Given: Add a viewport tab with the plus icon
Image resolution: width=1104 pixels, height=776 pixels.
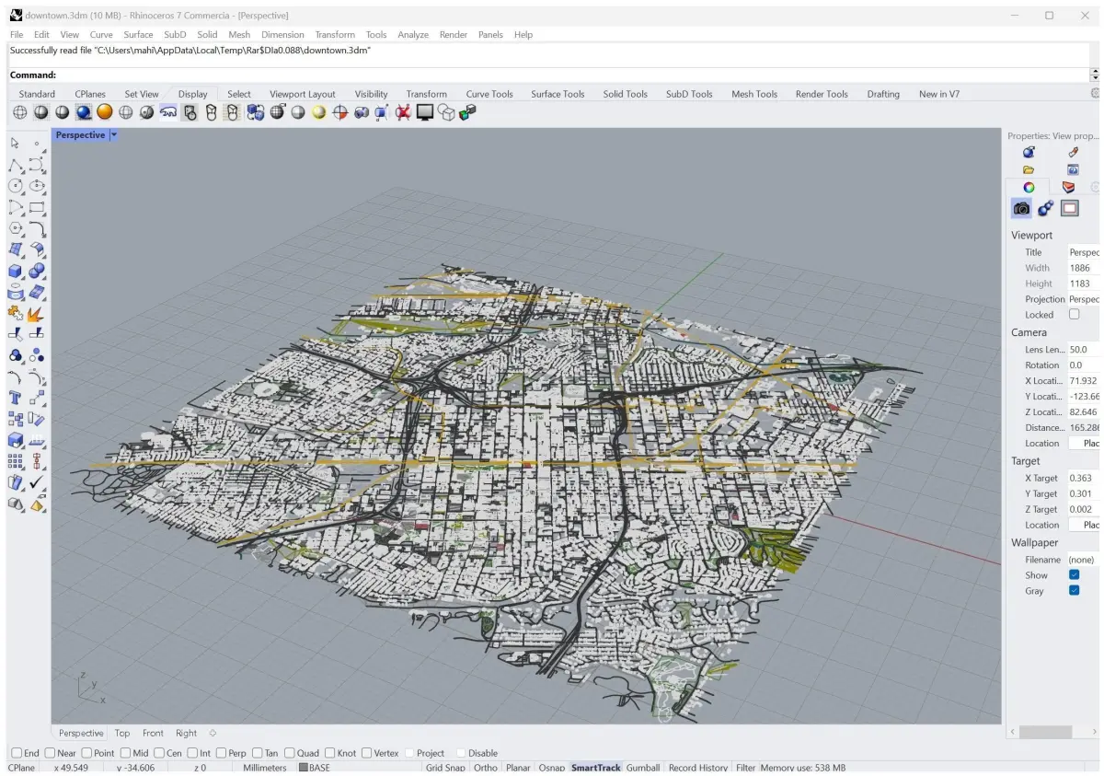Looking at the screenshot, I should tap(213, 733).
